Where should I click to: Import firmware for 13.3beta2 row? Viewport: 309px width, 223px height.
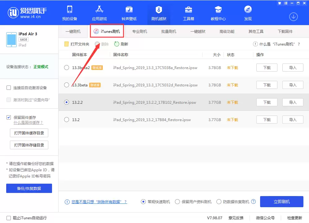coord(293,68)
